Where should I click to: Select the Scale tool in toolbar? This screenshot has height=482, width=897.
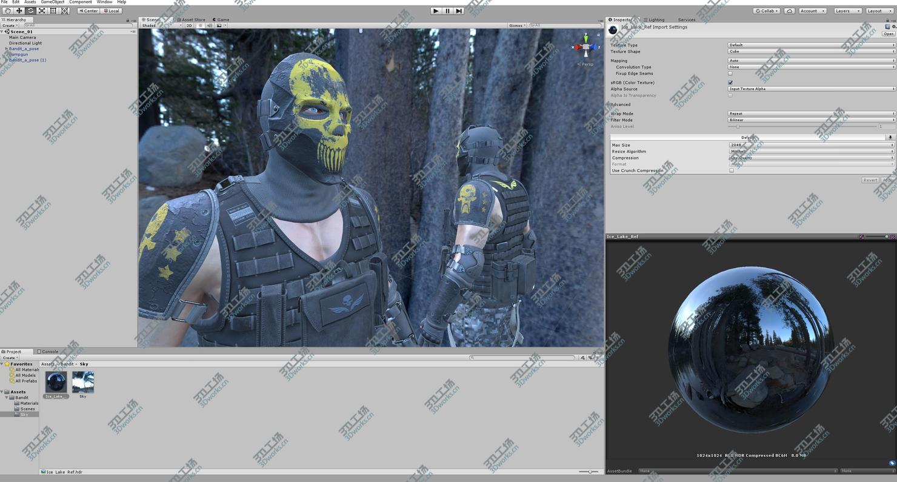(42, 11)
